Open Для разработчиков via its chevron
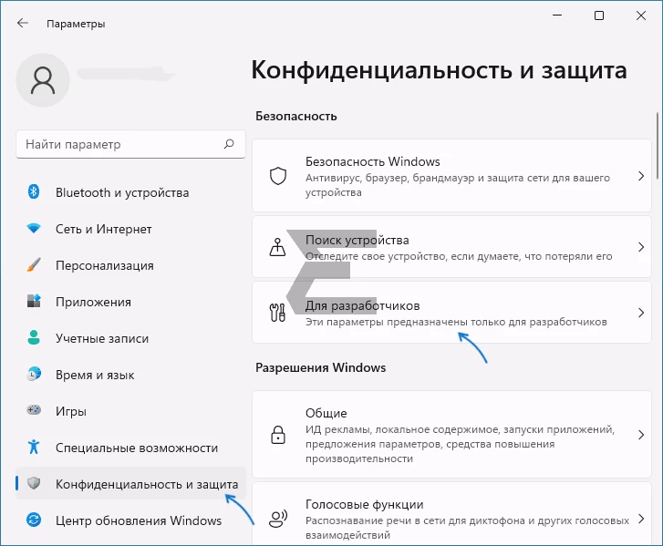The image size is (663, 546). click(641, 313)
